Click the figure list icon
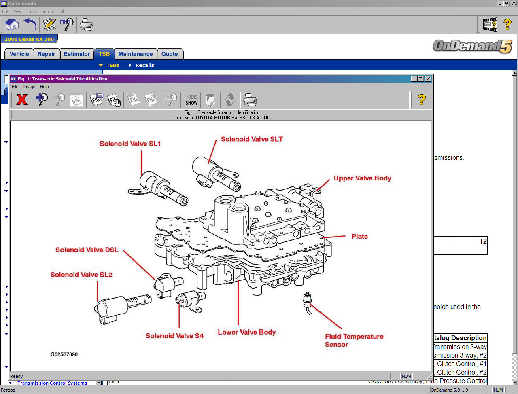Screen dimensions: 518x394 click(x=96, y=100)
